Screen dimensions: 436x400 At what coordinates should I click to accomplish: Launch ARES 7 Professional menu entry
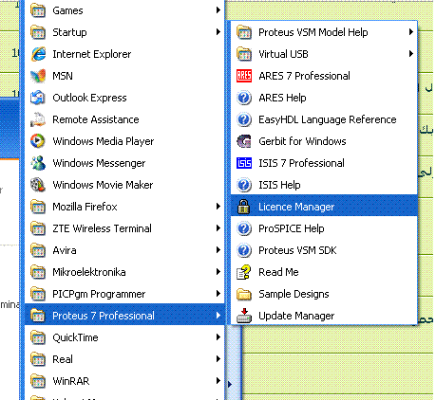(x=324, y=76)
